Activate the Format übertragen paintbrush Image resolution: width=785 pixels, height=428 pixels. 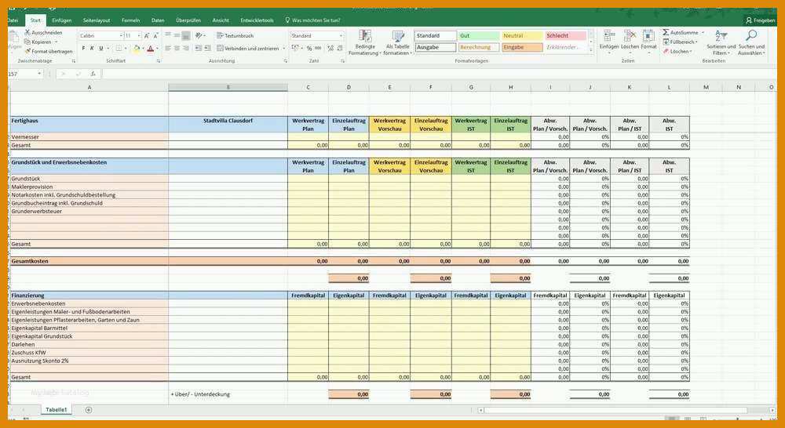click(27, 51)
